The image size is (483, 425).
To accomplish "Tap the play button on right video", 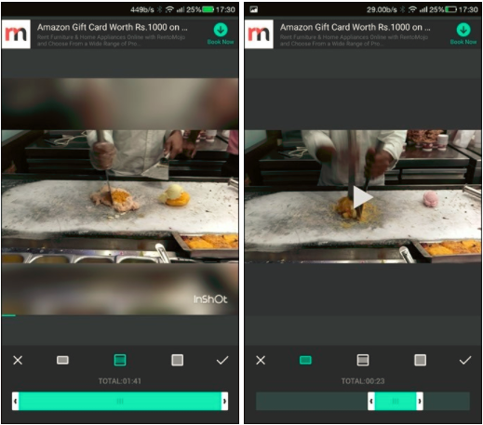I will 363,197.
